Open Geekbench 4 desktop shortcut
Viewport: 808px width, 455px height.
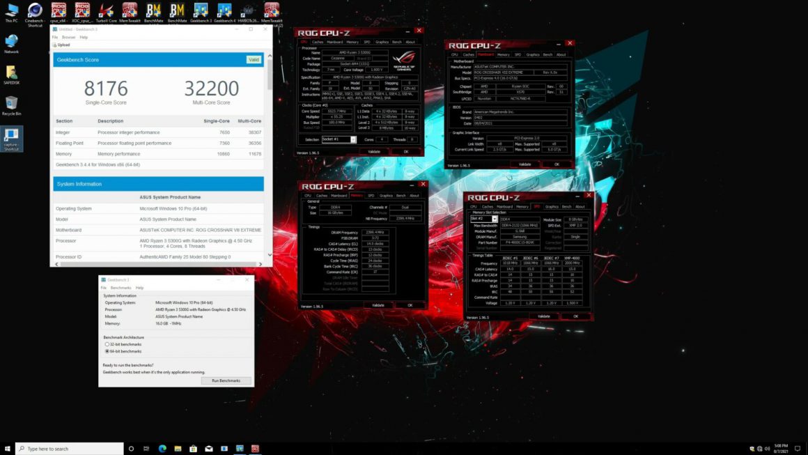[x=224, y=10]
